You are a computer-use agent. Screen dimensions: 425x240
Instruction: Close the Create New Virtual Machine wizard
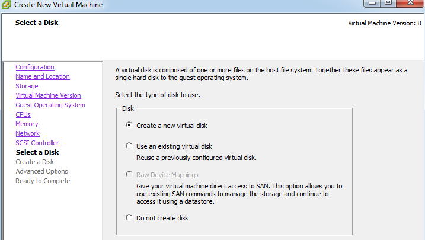pyautogui.click(x=410, y=3)
